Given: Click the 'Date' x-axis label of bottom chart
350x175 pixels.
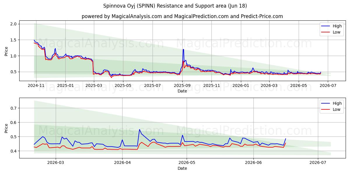Looking at the screenshot, I should [182, 168].
